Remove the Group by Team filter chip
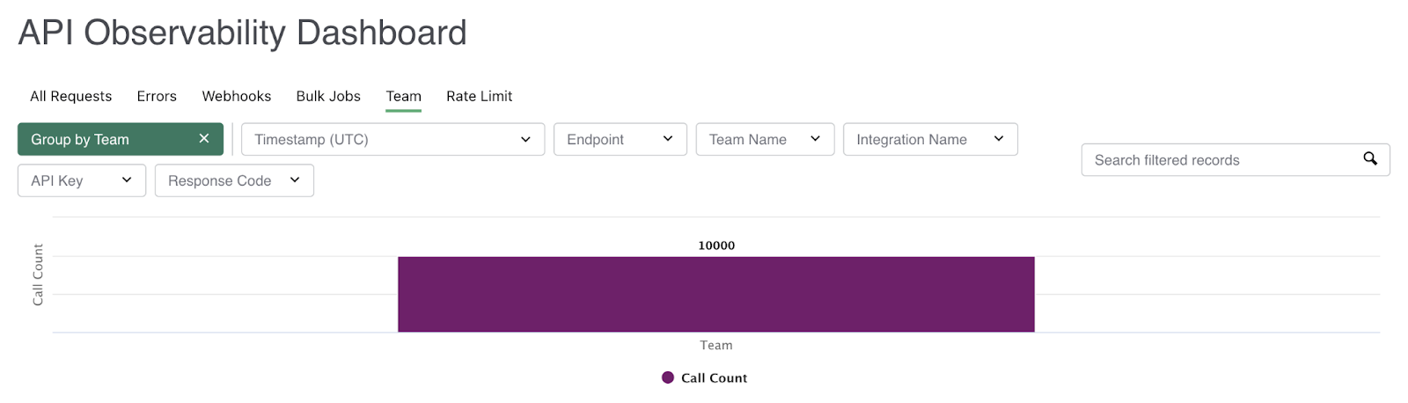This screenshot has width=1408, height=403. coord(204,139)
